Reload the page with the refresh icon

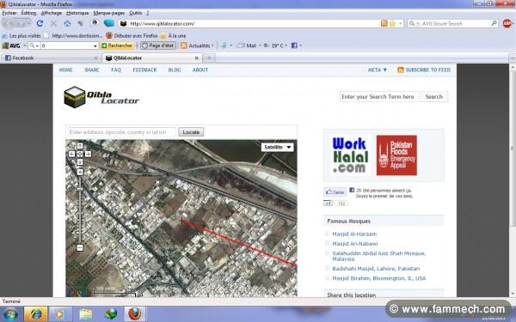pos(40,24)
